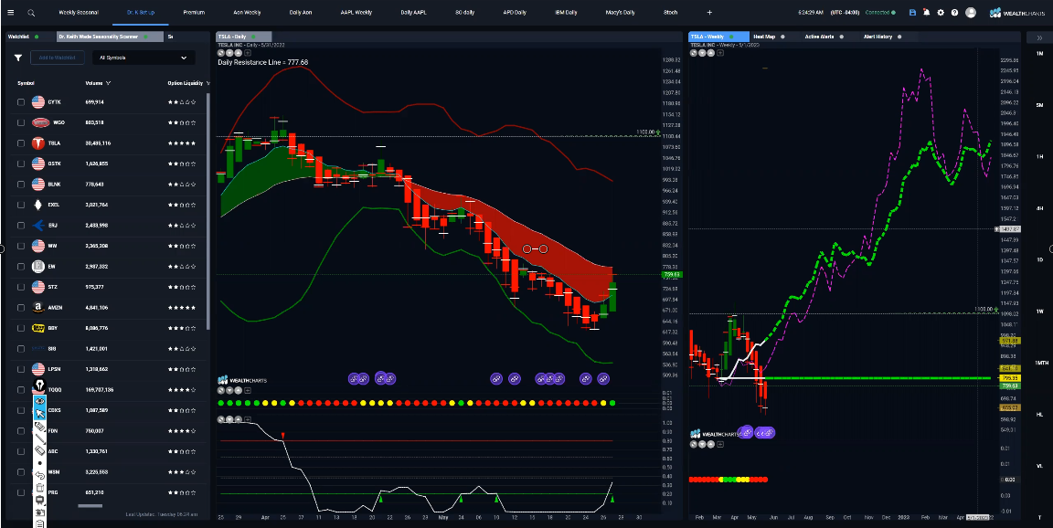
Task: Click the AMZN logo in the scanner list
Action: tap(38, 307)
